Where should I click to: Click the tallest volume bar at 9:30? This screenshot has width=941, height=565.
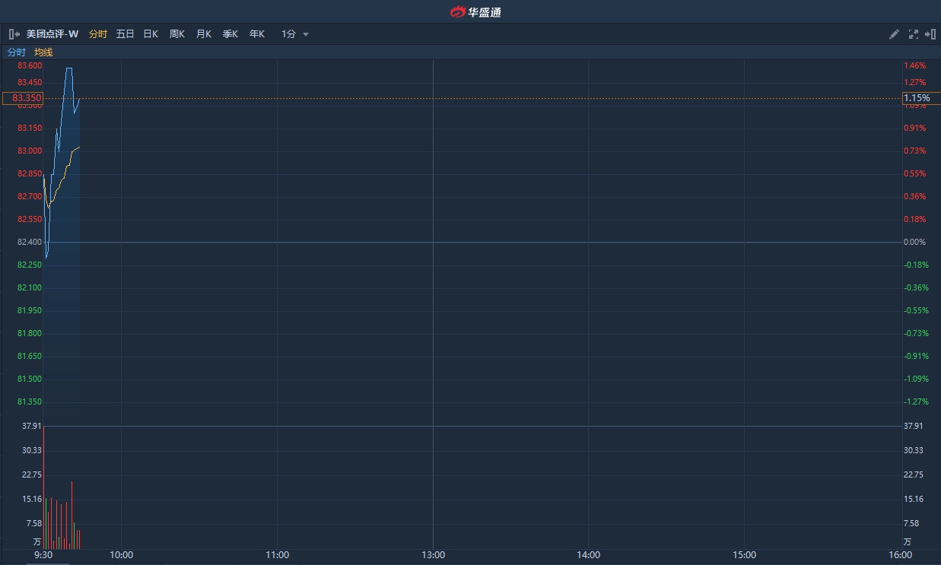tap(44, 487)
